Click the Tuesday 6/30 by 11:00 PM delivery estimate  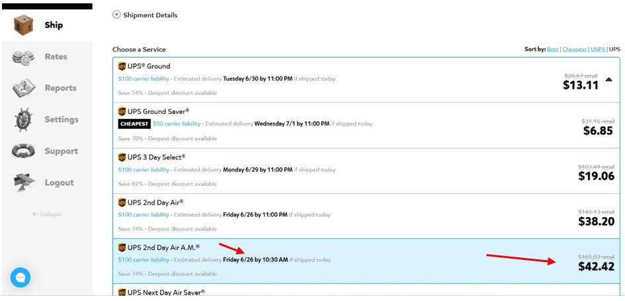coord(257,79)
